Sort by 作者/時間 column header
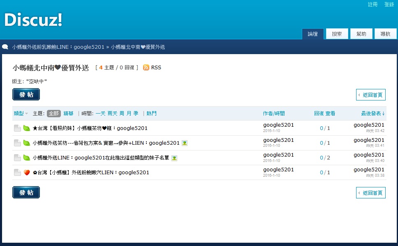 (274, 114)
